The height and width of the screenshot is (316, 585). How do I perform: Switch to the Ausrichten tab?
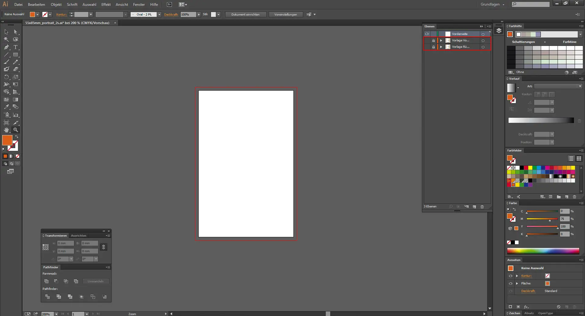(78, 236)
